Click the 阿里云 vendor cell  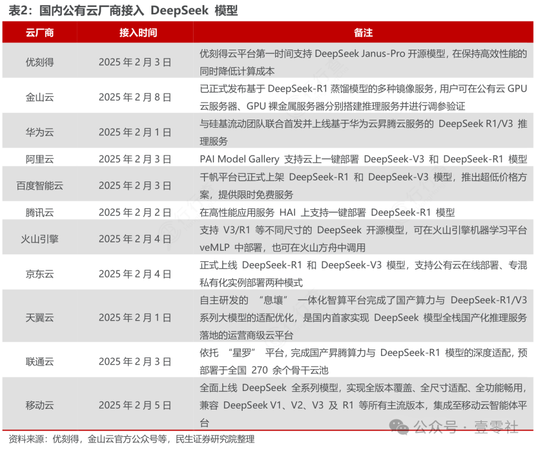40,159
